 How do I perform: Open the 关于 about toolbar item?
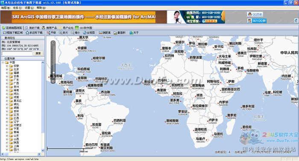[x=134, y=33]
